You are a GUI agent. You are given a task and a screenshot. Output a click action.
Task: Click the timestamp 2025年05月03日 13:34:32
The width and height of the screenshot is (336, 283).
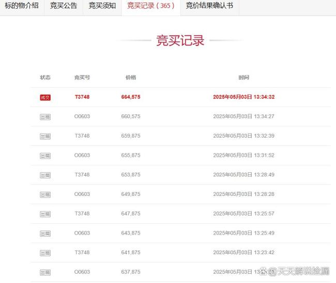[x=244, y=97]
